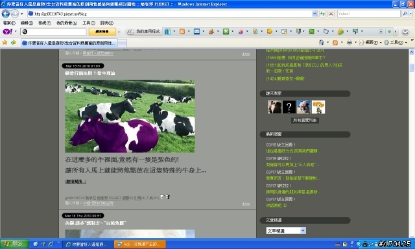Click the Yahoo toolbar settings gear icon
Image resolution: width=415 pixels, height=249 pixels.
tap(405, 32)
